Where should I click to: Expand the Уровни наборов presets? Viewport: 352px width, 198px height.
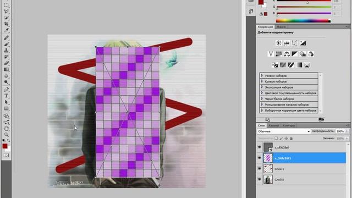click(262, 75)
